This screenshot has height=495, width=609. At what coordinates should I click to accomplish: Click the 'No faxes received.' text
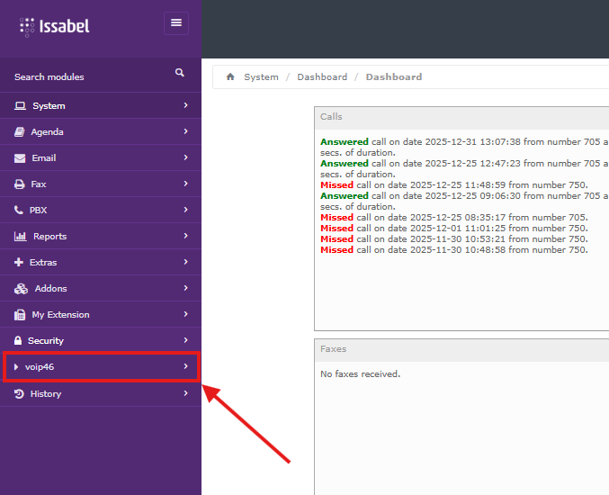coord(360,374)
